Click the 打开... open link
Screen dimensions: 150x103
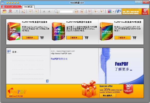15,52
